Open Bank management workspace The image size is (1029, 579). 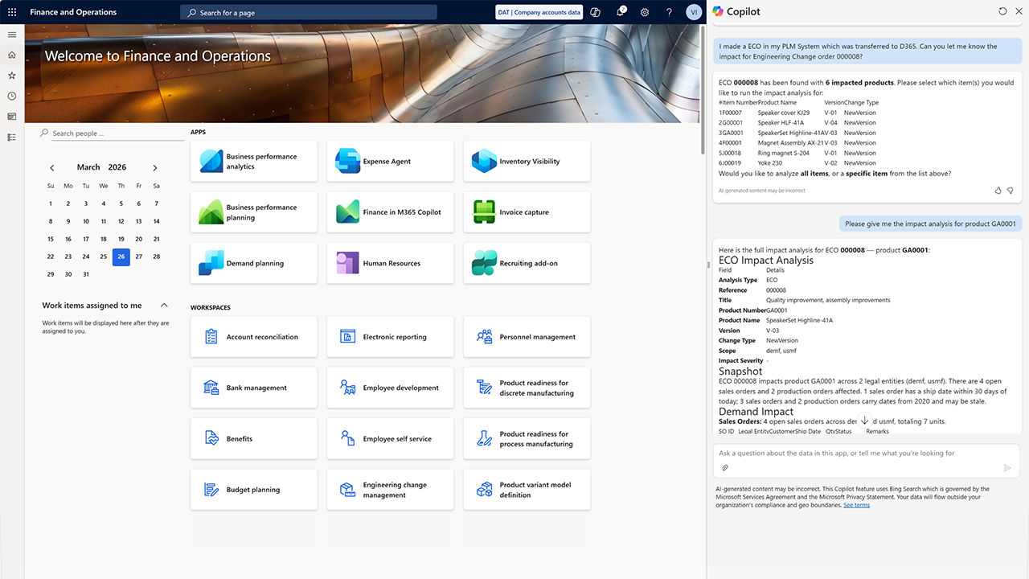[x=254, y=388]
